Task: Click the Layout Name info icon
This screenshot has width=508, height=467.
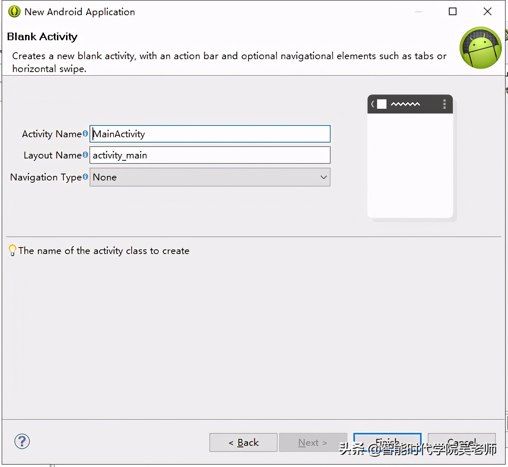Action: [85, 155]
